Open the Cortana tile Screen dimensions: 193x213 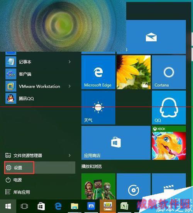pos(169,72)
